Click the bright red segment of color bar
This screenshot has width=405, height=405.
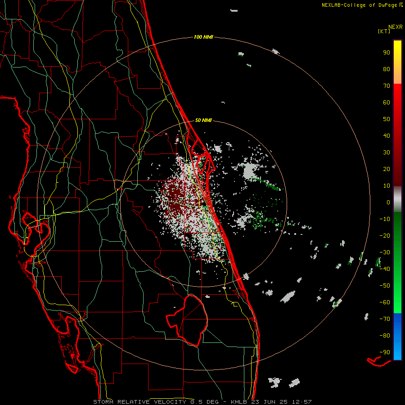tap(397, 135)
